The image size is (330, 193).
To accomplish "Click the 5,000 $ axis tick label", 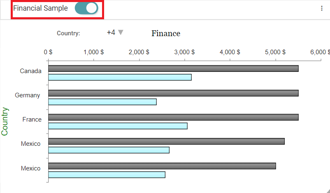I will [x=275, y=52].
